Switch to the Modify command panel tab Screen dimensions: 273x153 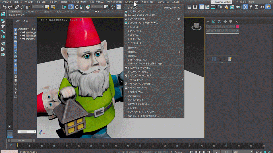pos(214,22)
